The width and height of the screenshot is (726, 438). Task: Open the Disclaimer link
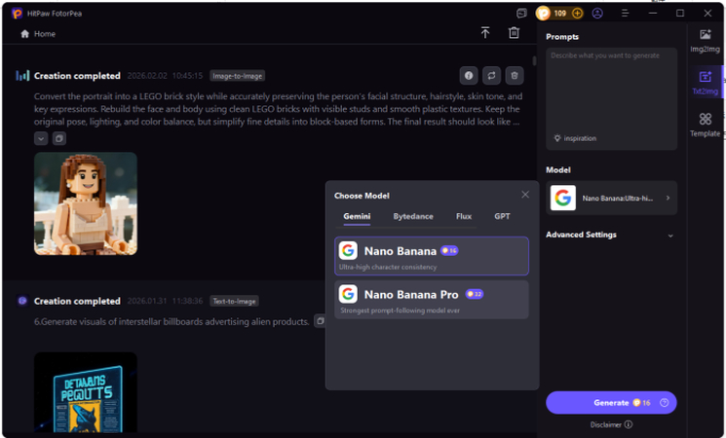[x=605, y=424]
